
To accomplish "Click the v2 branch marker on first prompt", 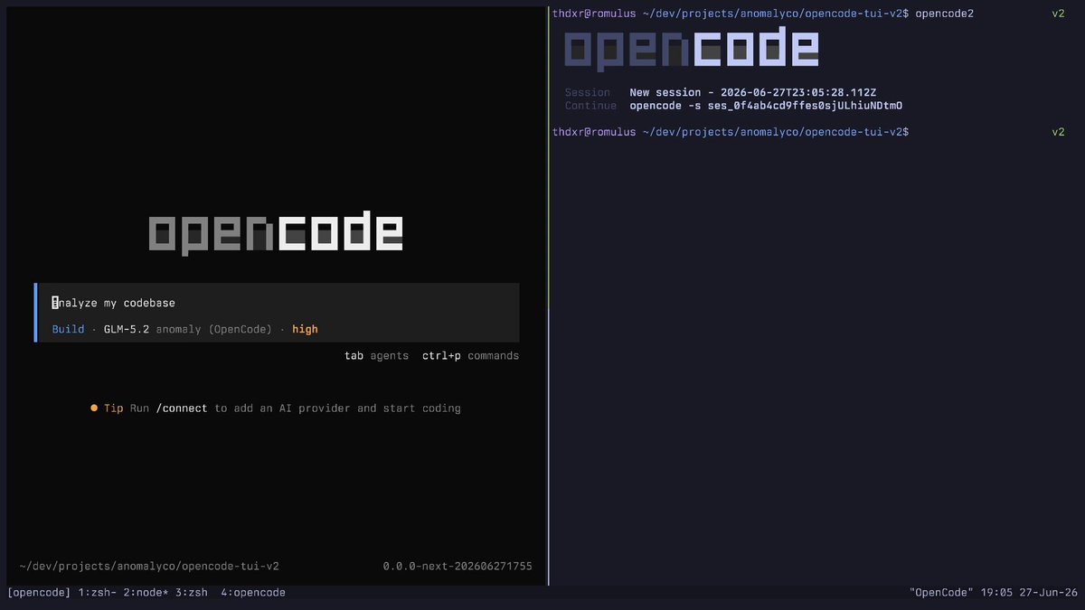I will tap(1059, 14).
